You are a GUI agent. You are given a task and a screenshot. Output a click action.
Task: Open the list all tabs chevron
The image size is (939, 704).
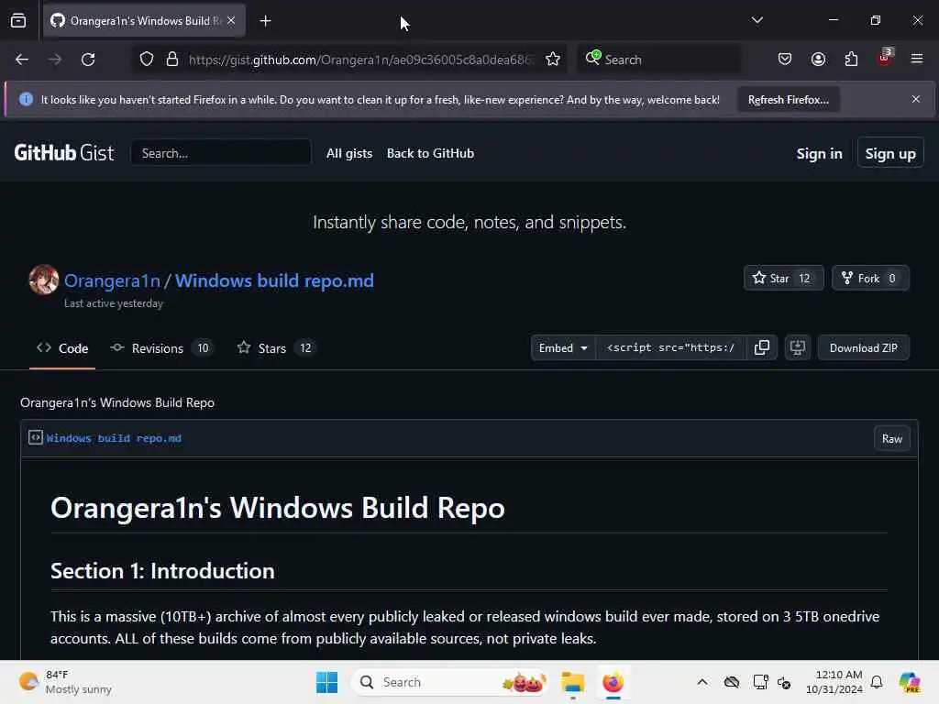[x=757, y=20]
